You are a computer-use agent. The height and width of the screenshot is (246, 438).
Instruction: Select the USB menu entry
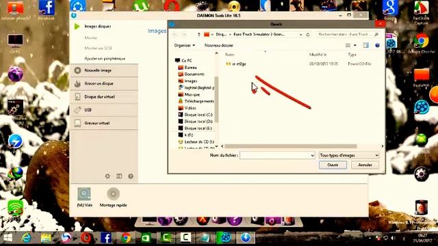[x=104, y=109]
